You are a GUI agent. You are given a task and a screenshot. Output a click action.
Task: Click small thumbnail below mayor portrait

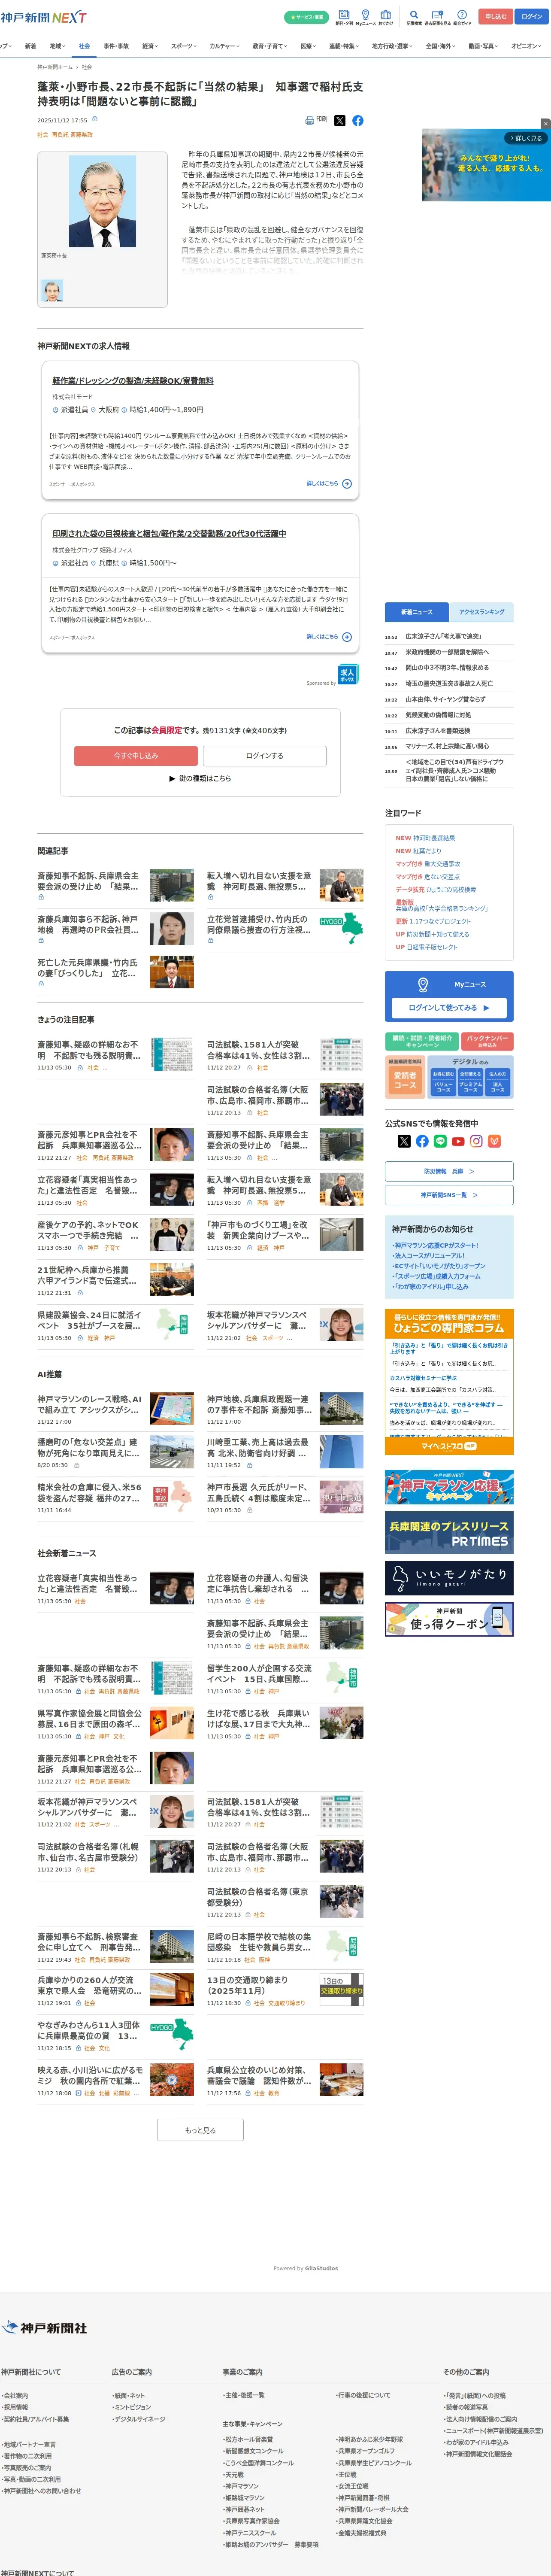tap(52, 291)
